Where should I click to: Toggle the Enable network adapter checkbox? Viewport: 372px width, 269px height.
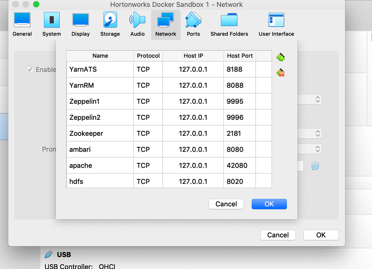(30, 69)
